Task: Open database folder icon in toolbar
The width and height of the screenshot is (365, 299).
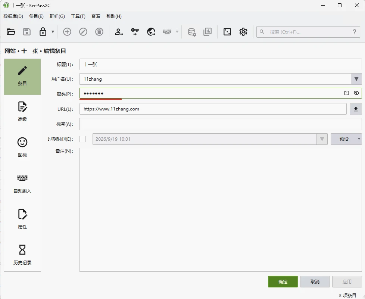Action: [x=11, y=32]
